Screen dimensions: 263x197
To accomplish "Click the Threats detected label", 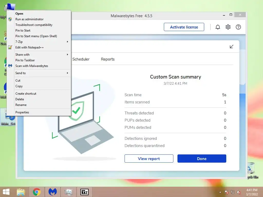I will click(x=139, y=113).
